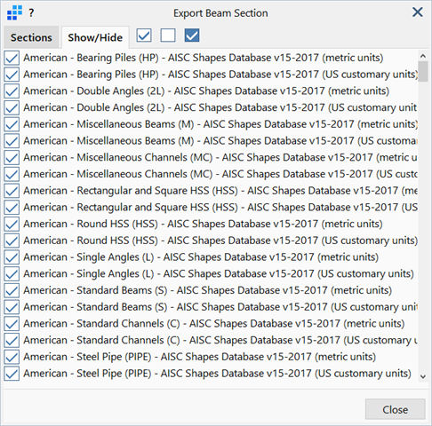Image resolution: width=432 pixels, height=426 pixels.
Task: Click the vertical scrollbar thumb
Action: 423,71
